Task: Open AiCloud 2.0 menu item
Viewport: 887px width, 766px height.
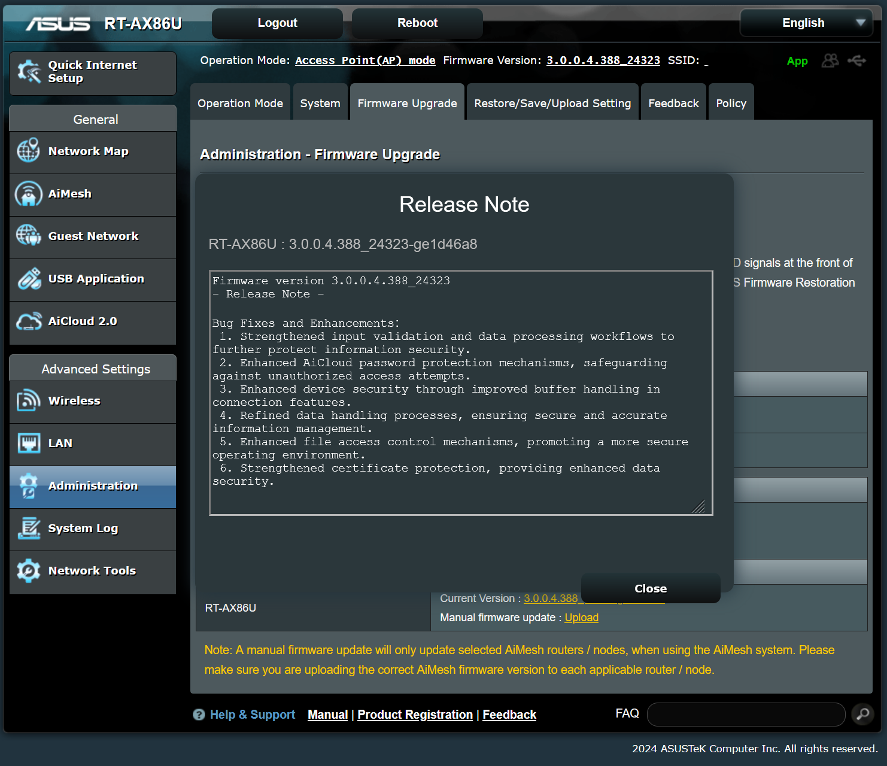Action: pyautogui.click(x=93, y=323)
